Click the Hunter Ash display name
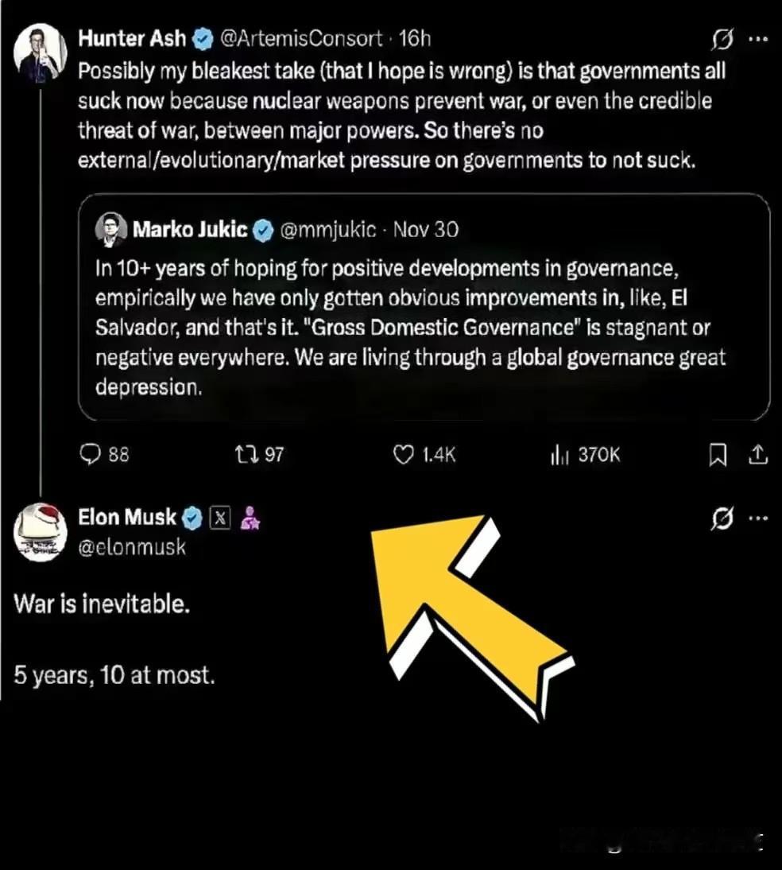This screenshot has width=782, height=870. point(132,38)
